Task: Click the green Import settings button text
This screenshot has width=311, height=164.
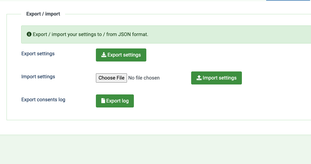Action: pyautogui.click(x=219, y=78)
